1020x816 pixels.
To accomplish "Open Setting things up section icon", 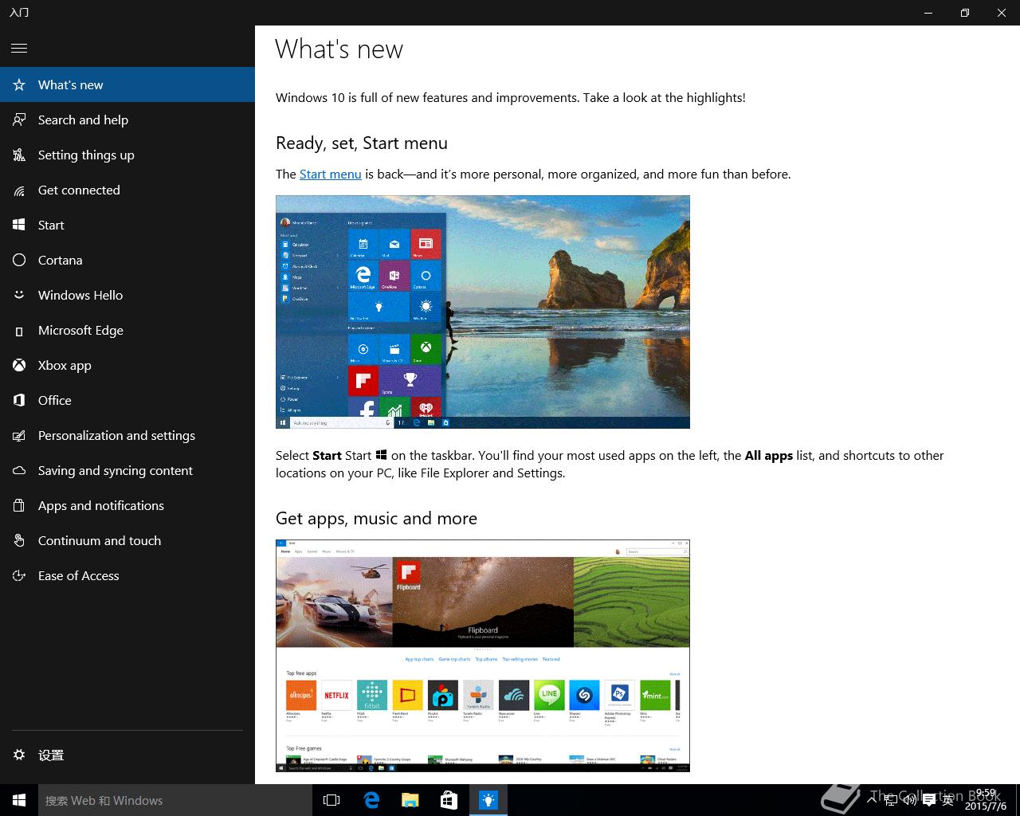I will click(x=19, y=155).
